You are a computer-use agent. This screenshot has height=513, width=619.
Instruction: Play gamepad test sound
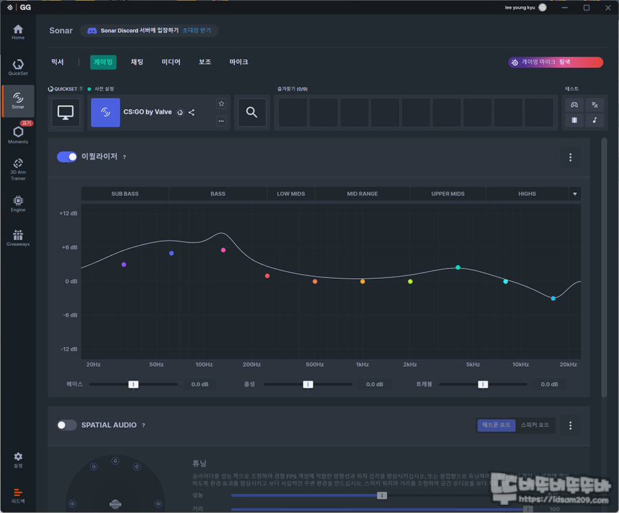coord(574,105)
